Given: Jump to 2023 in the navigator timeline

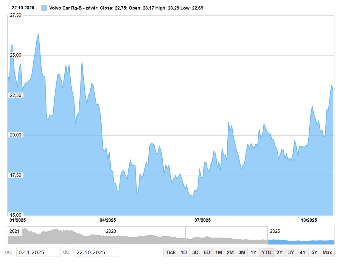Looking at the screenshot, I should (111, 231).
